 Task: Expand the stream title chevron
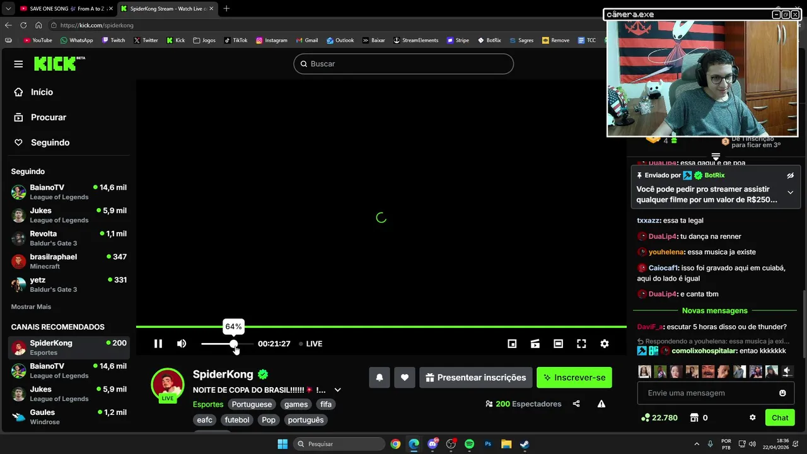point(337,390)
